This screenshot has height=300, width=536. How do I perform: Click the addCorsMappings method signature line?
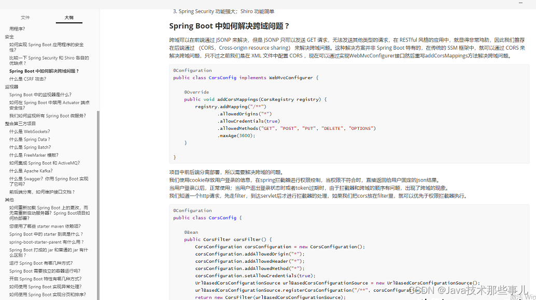256,99
